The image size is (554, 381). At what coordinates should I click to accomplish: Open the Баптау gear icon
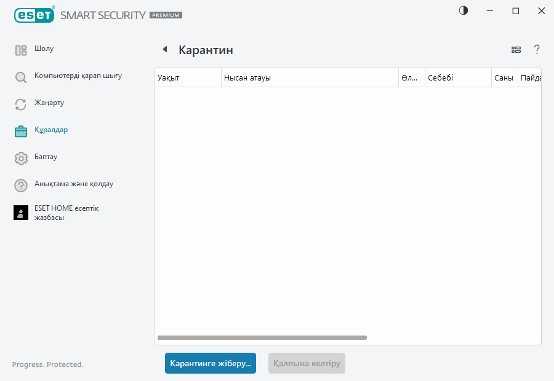(20, 158)
